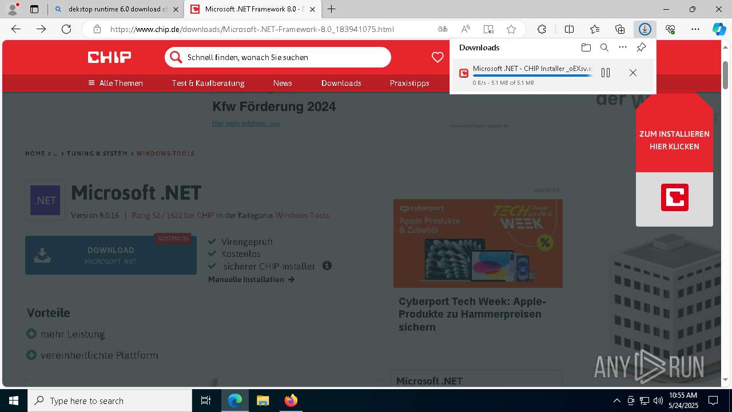Open notification center icon

[x=713, y=401]
